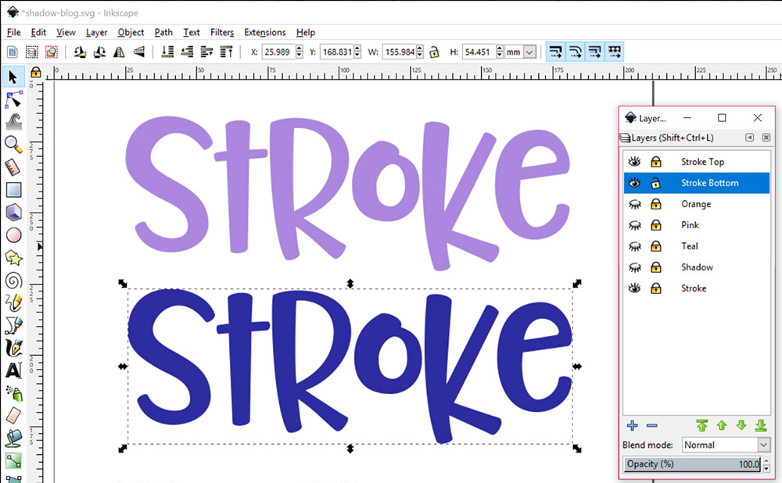Screen dimensions: 782x483
Task: Pick the Rectangle tool
Action: coord(12,189)
